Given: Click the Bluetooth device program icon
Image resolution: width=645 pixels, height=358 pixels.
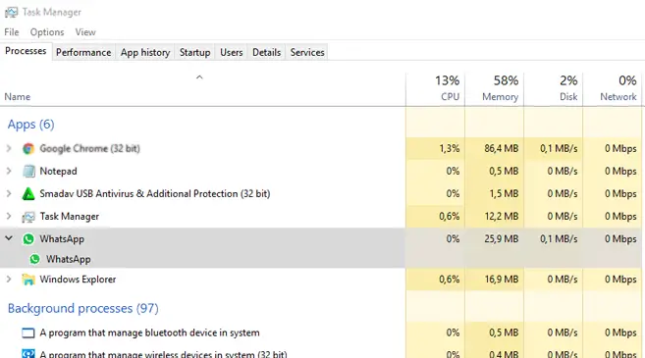Looking at the screenshot, I should click(27, 332).
